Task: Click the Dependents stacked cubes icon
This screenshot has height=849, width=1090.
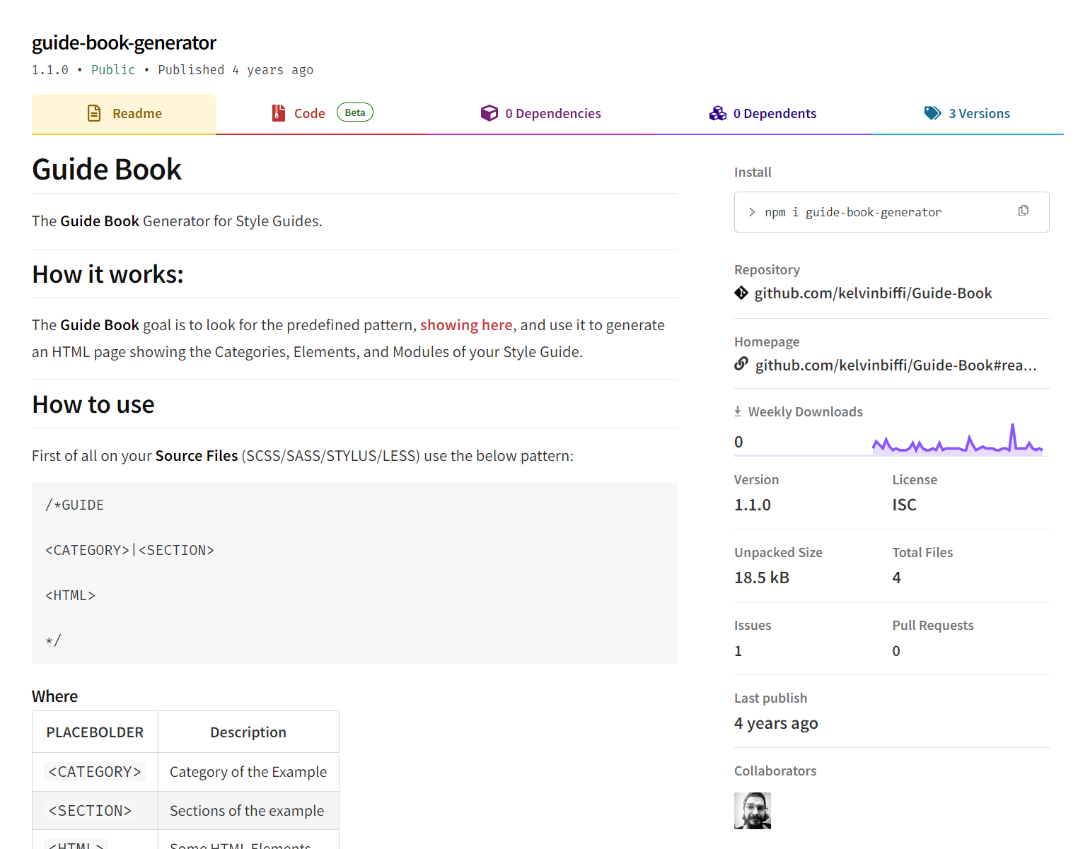Action: point(717,113)
